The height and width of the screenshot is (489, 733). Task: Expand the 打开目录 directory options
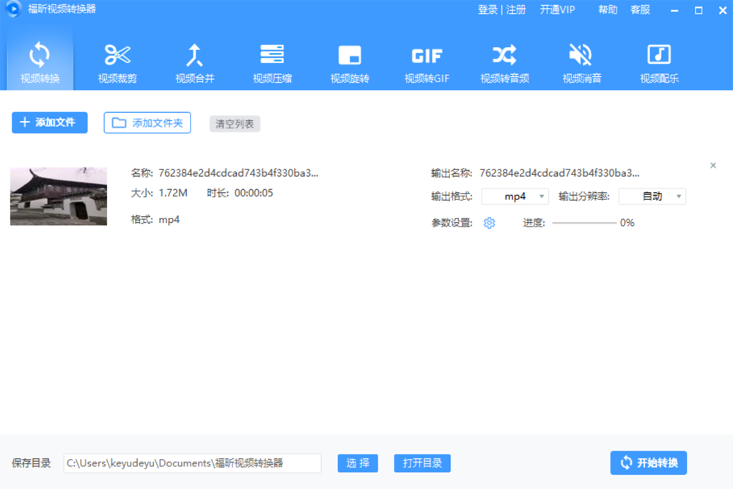tap(422, 463)
